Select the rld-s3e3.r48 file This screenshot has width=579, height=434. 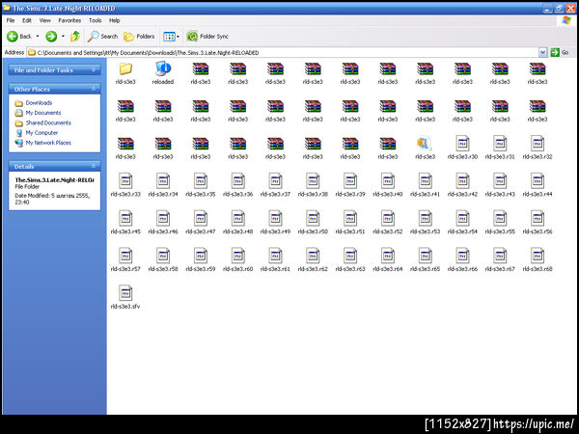click(x=237, y=223)
